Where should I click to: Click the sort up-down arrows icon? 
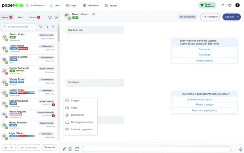pyautogui.click(x=47, y=27)
